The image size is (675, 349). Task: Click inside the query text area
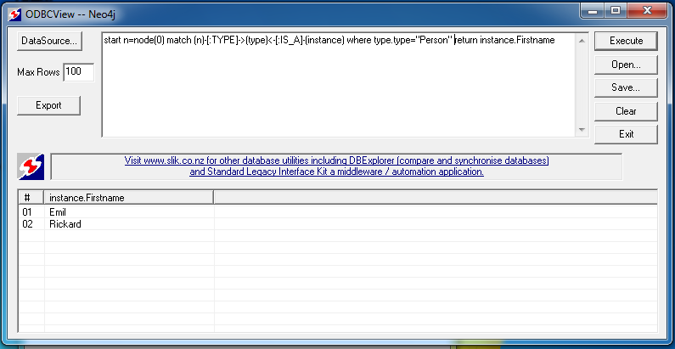339,85
